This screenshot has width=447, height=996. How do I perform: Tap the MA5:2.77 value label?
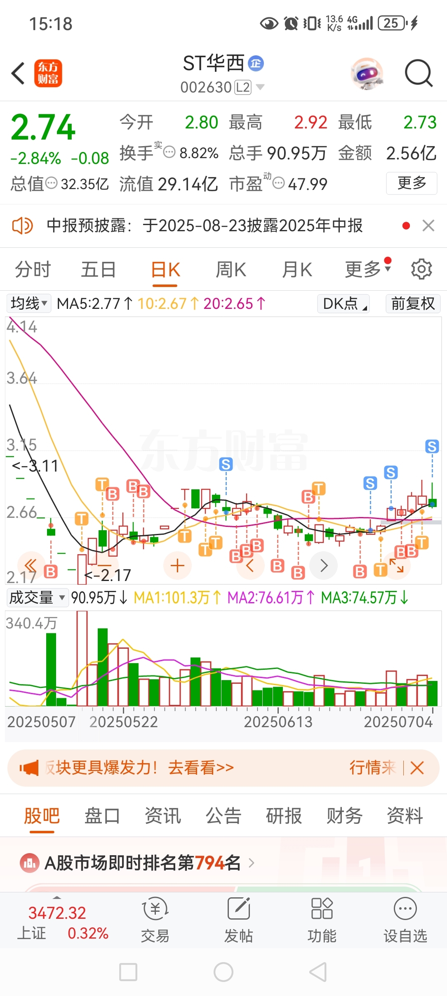[x=95, y=304]
